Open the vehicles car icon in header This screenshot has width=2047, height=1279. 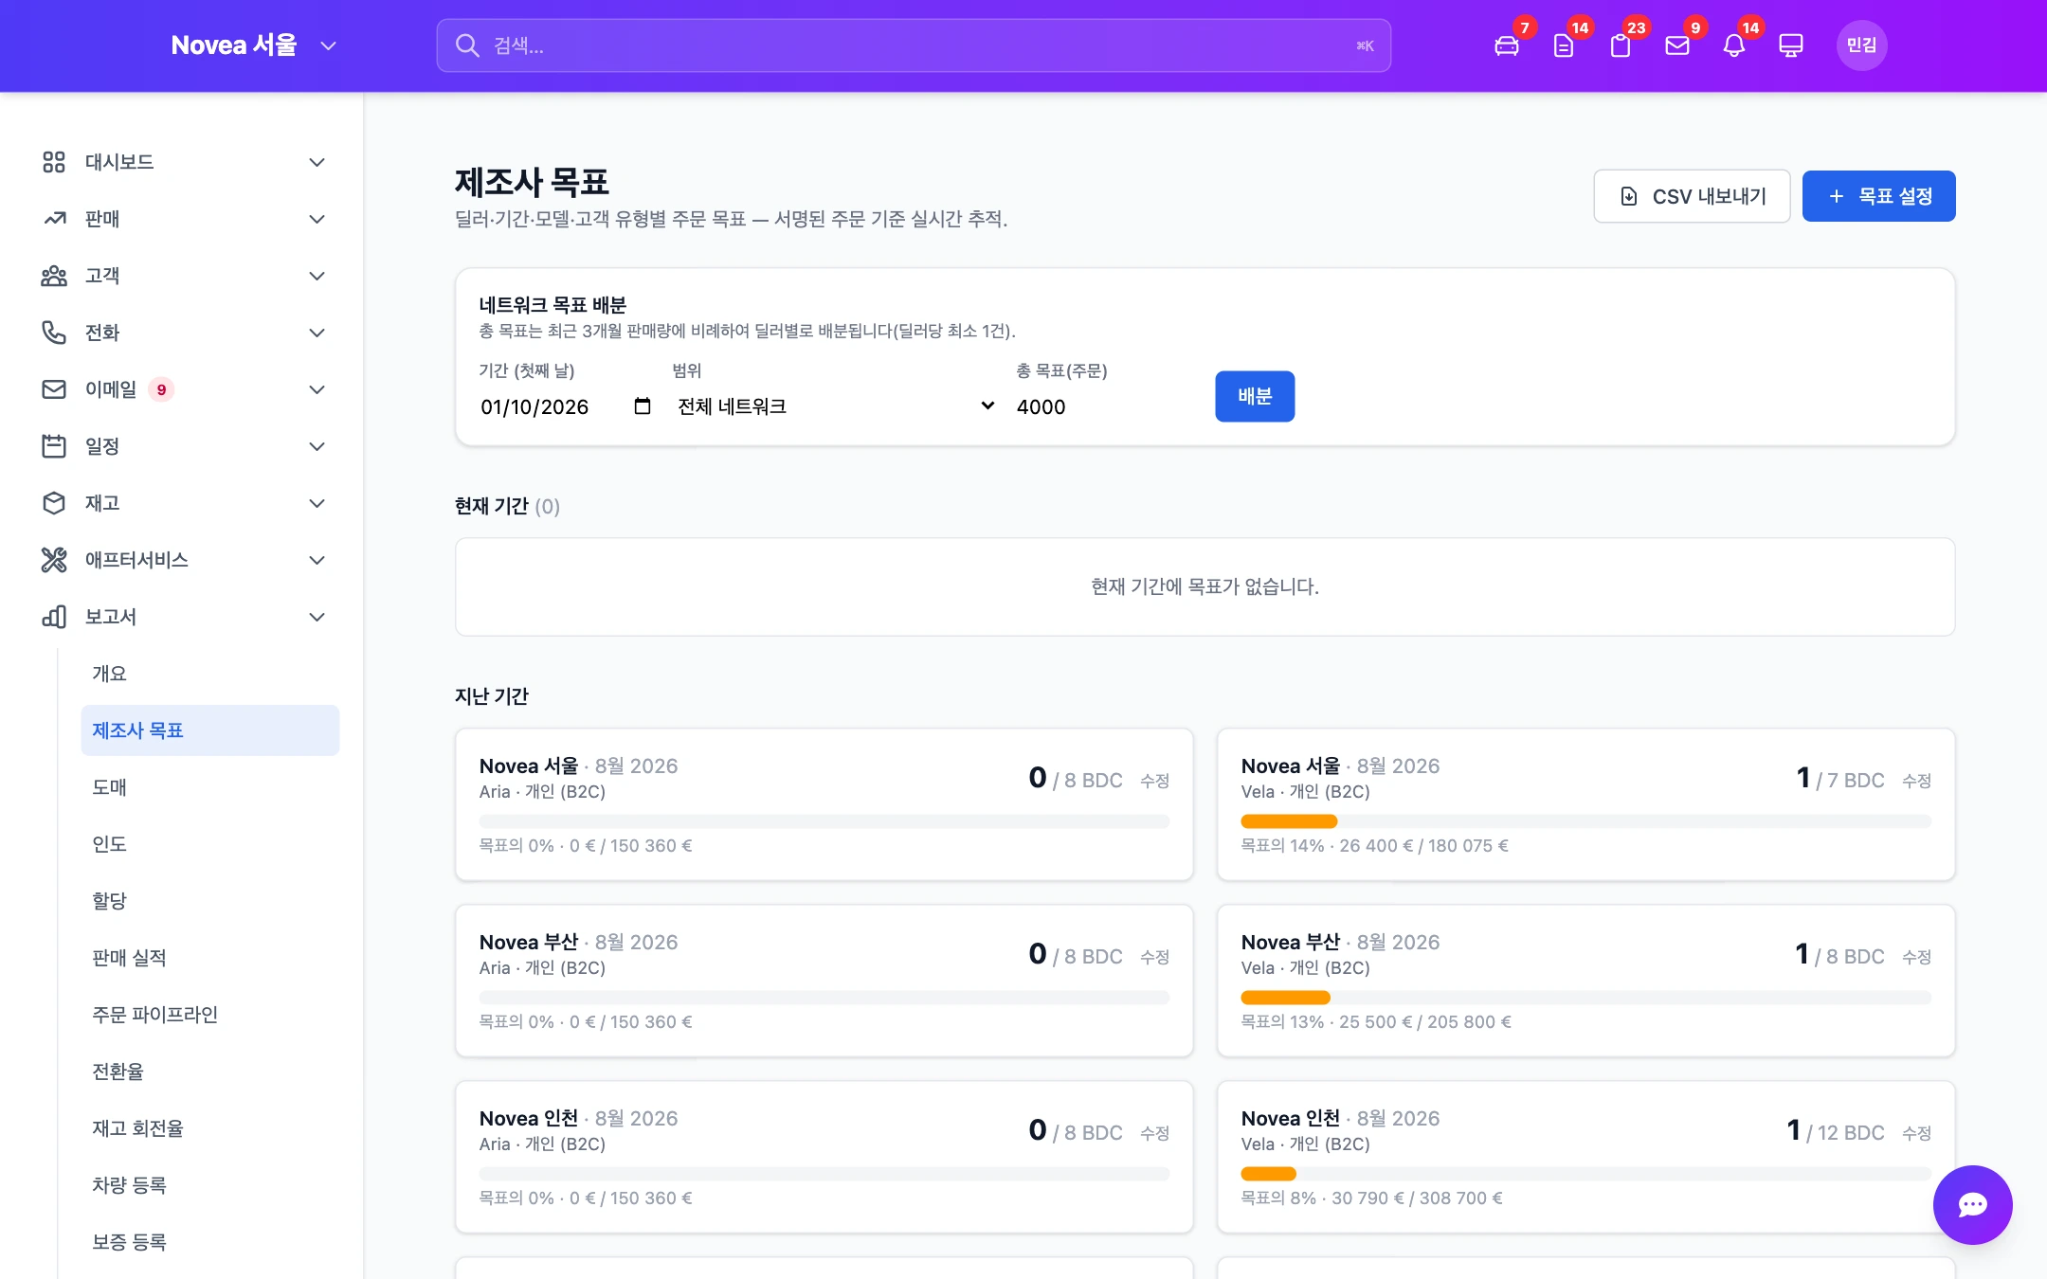[x=1506, y=45]
